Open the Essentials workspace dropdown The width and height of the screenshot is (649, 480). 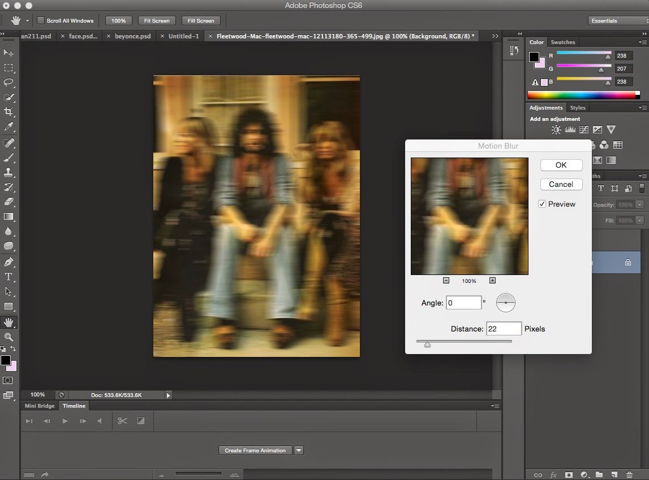coord(618,21)
